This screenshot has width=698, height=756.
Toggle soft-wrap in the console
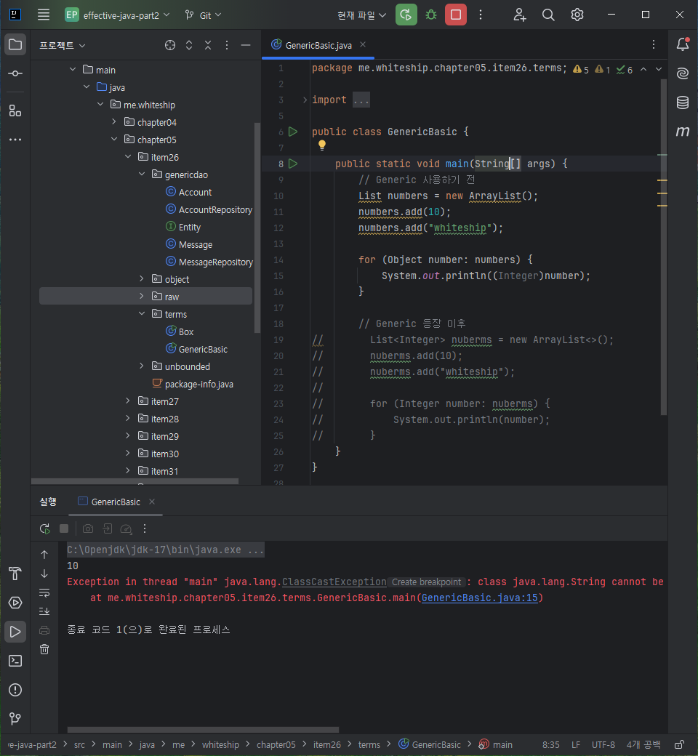pyautogui.click(x=44, y=592)
